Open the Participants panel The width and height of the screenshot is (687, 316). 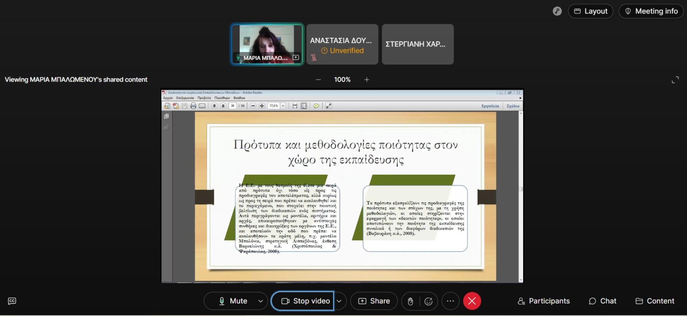(543, 301)
